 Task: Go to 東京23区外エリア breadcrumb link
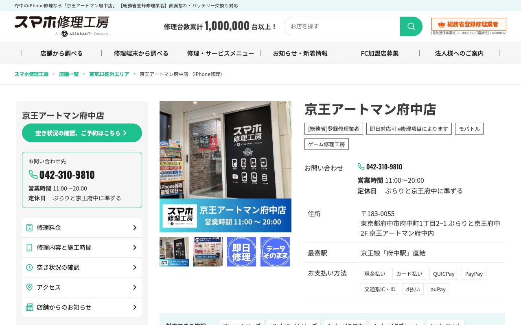pyautogui.click(x=109, y=74)
